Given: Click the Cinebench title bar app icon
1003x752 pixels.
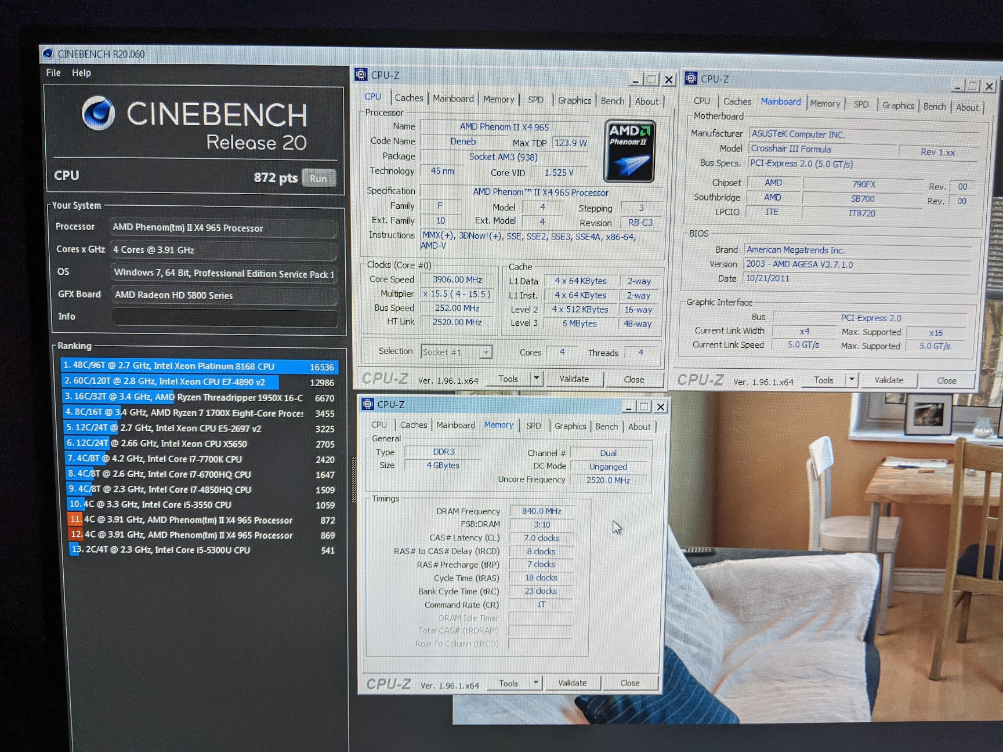Looking at the screenshot, I should click(48, 54).
